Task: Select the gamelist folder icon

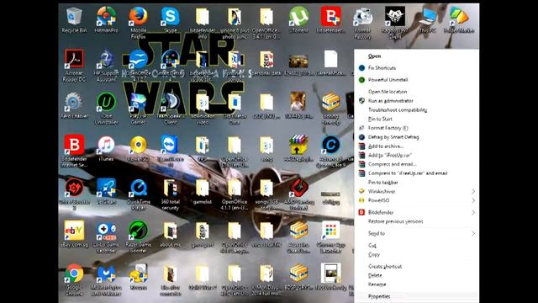Action: [x=203, y=188]
